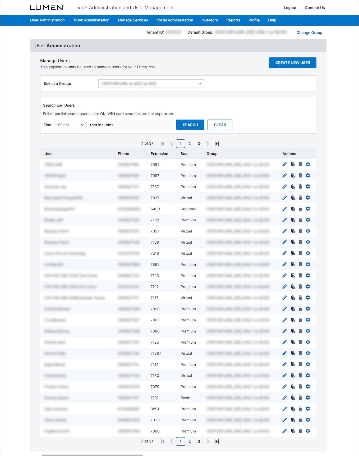Click Basic seat cell for extension 7101
Viewport: 359px width, 456px height.
pyautogui.click(x=185, y=398)
